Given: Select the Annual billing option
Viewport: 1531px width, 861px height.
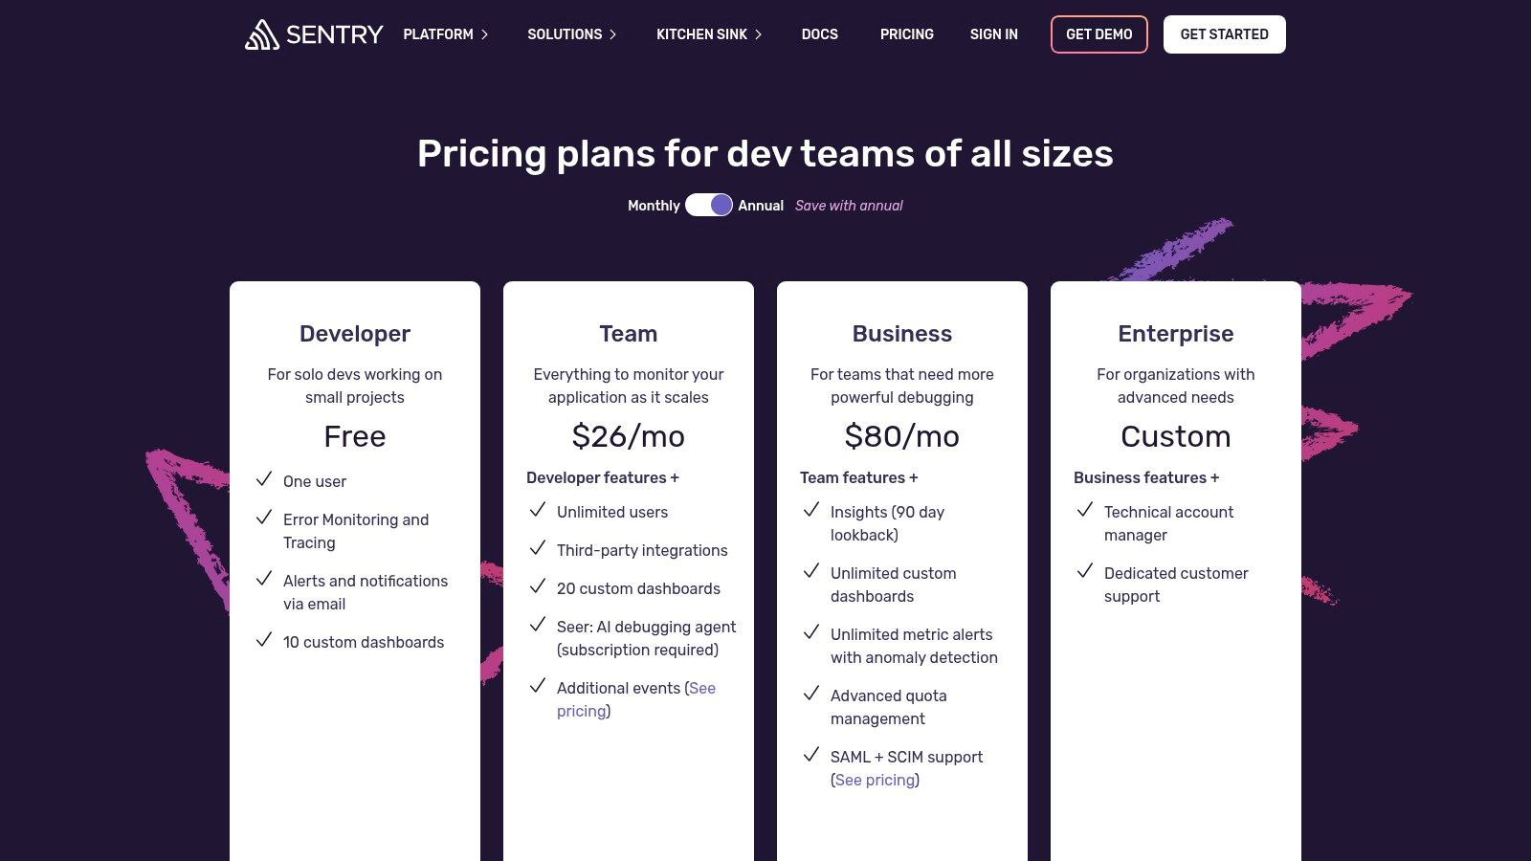Looking at the screenshot, I should point(761,205).
